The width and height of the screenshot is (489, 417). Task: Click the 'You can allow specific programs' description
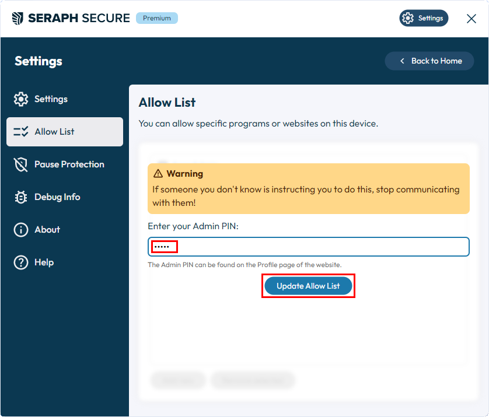pyautogui.click(x=259, y=124)
